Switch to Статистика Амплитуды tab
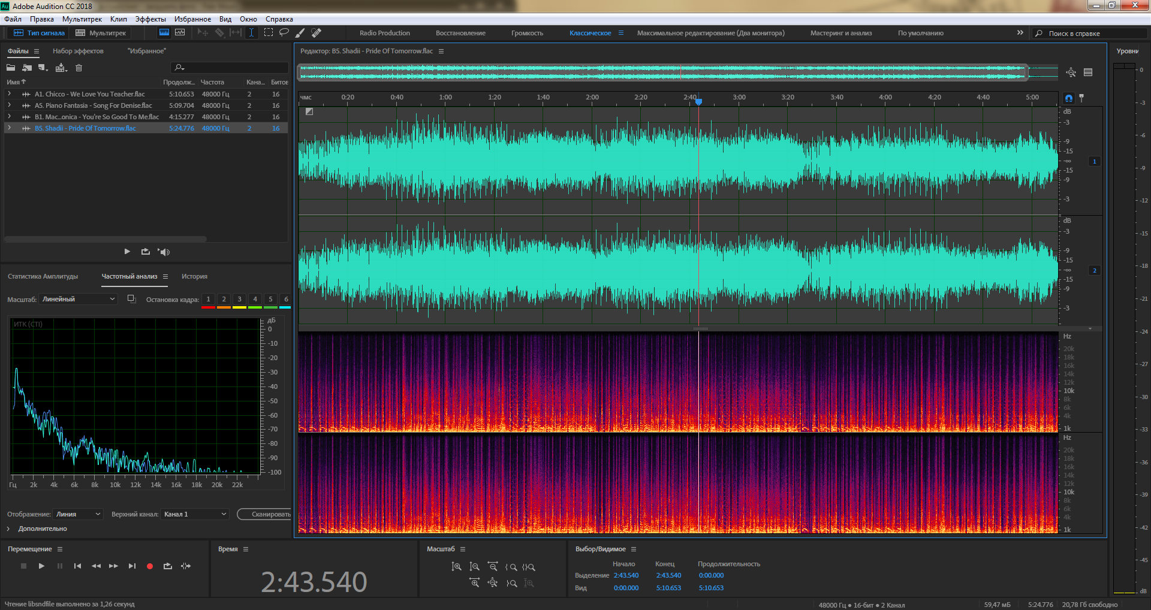 click(x=43, y=276)
